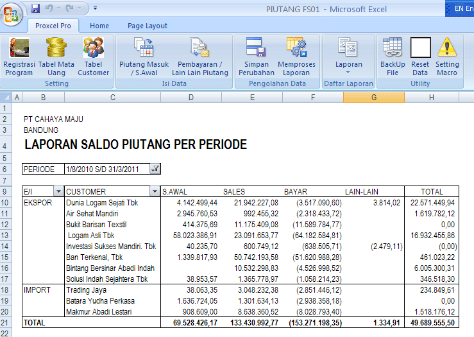Select total S.Awal value 69.528.426,17
Screen dimensions: 474x337
195,322
